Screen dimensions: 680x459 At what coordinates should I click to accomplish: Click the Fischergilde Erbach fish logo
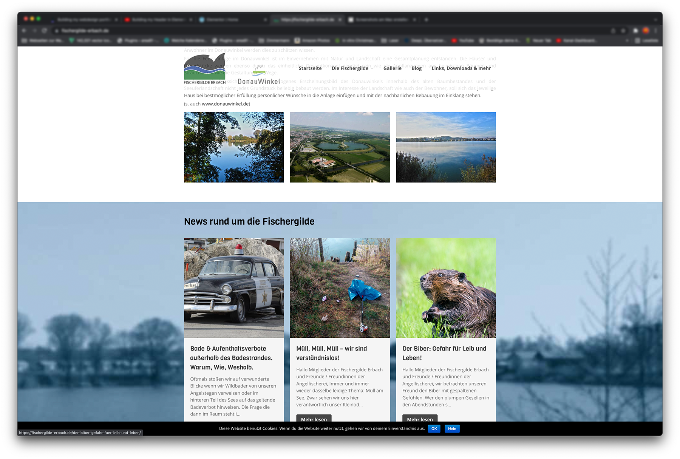click(x=205, y=68)
